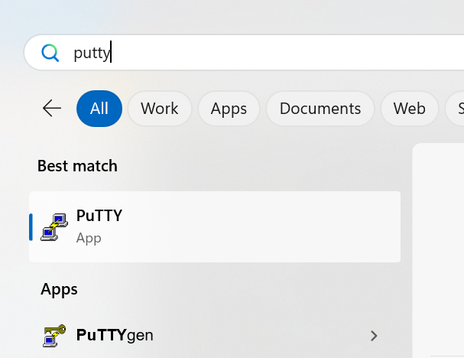Viewport: 464px width, 358px height.
Task: Click the Best match heading
Action: coord(77,166)
